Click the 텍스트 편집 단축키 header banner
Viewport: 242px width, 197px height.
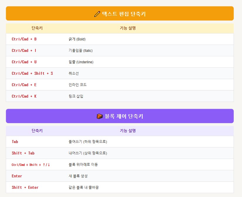121,13
